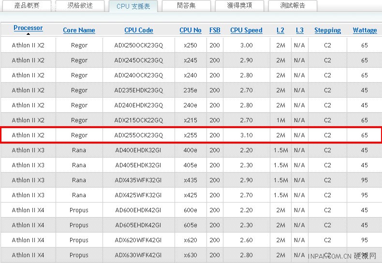This screenshot has height=263, width=382.
Task: Select CPU code ADX240OCK23GQ
Action: [x=139, y=75]
